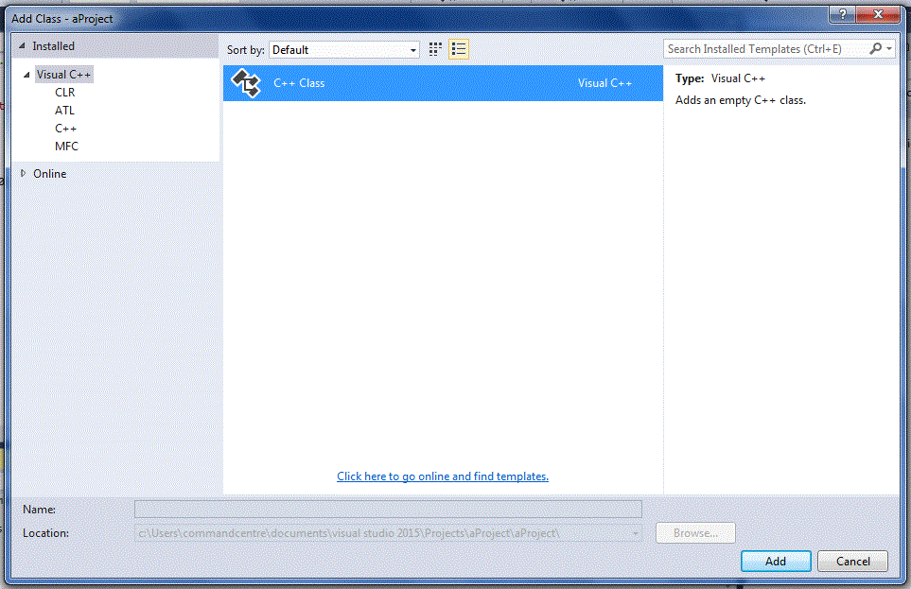
Task: Click the Add button
Action: pyautogui.click(x=776, y=561)
